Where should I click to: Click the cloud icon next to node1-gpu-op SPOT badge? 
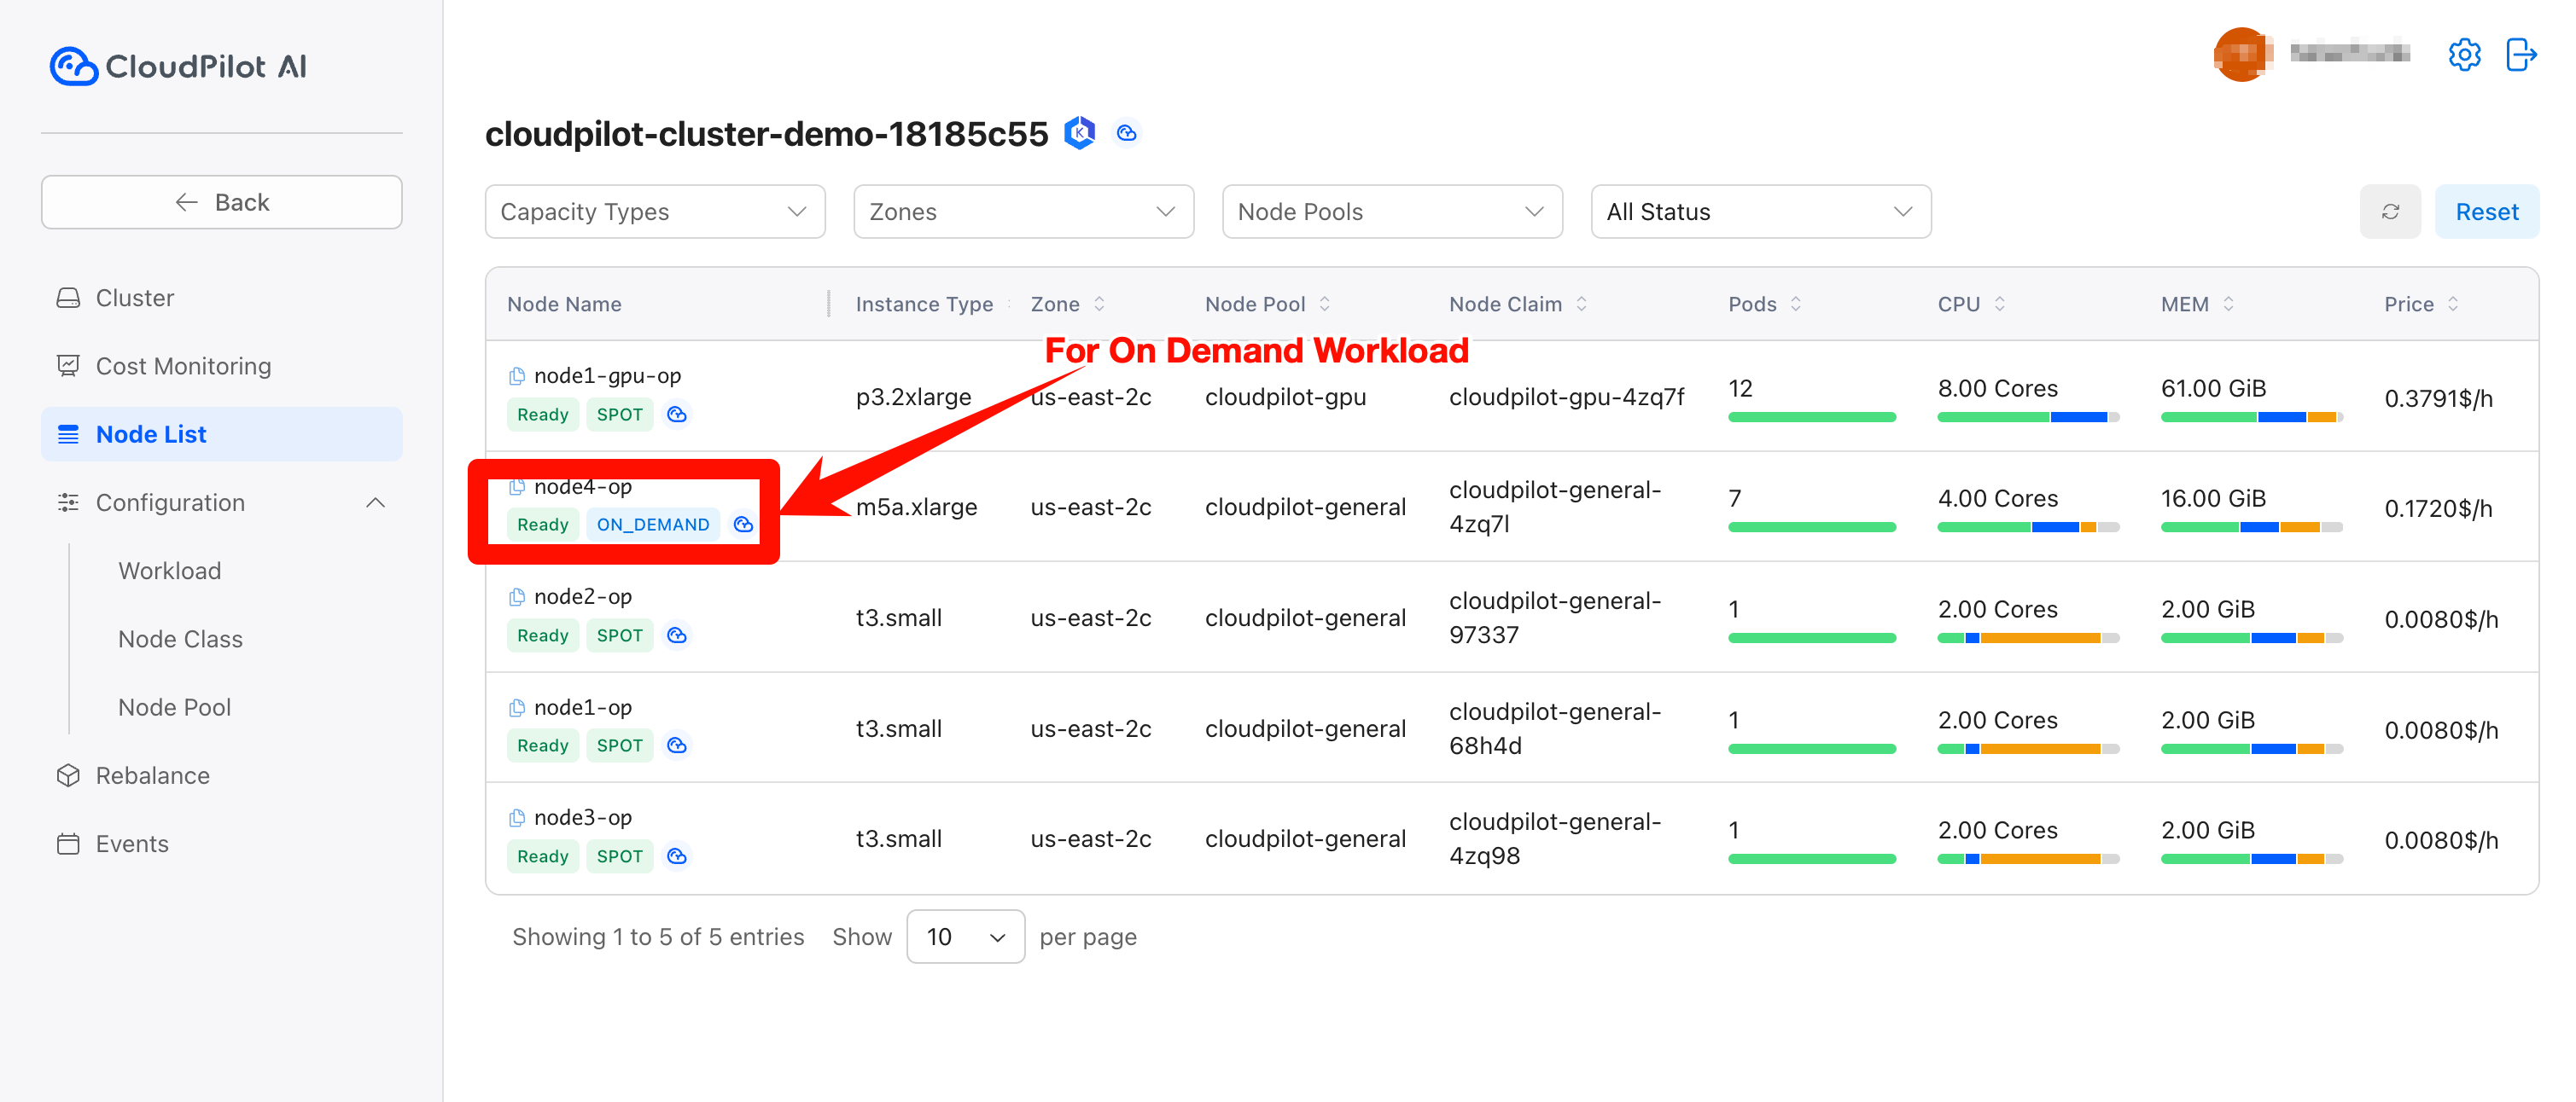[x=677, y=414]
